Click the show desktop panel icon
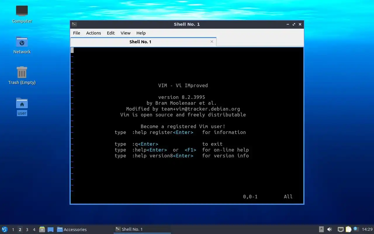374x234 pixels. [x=51, y=230]
